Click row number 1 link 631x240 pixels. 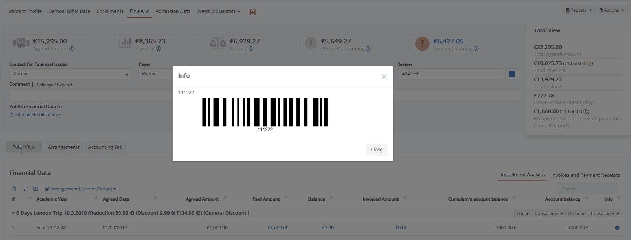(x=13, y=228)
